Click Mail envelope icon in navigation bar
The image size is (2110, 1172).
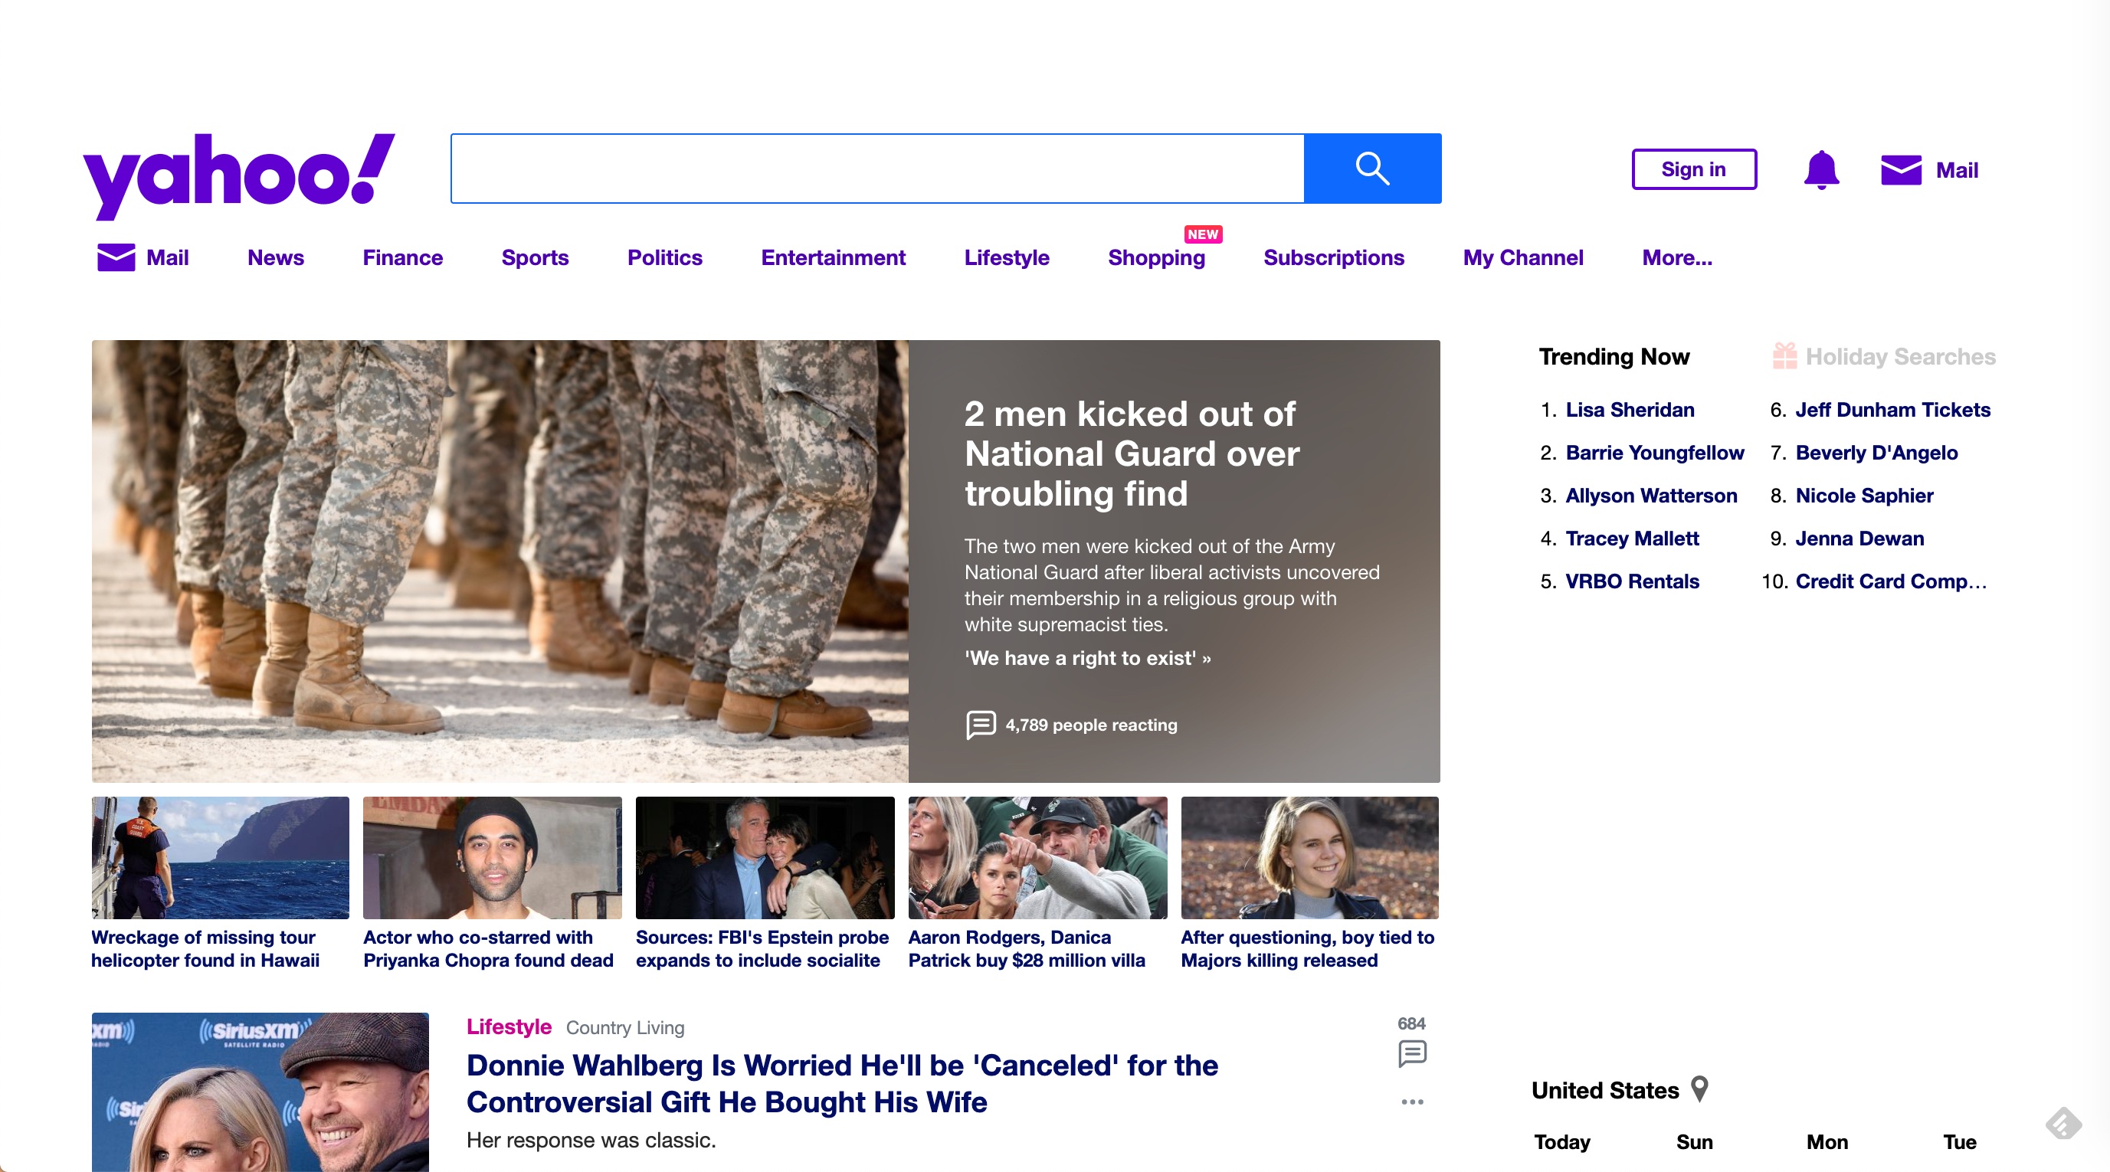pyautogui.click(x=116, y=257)
